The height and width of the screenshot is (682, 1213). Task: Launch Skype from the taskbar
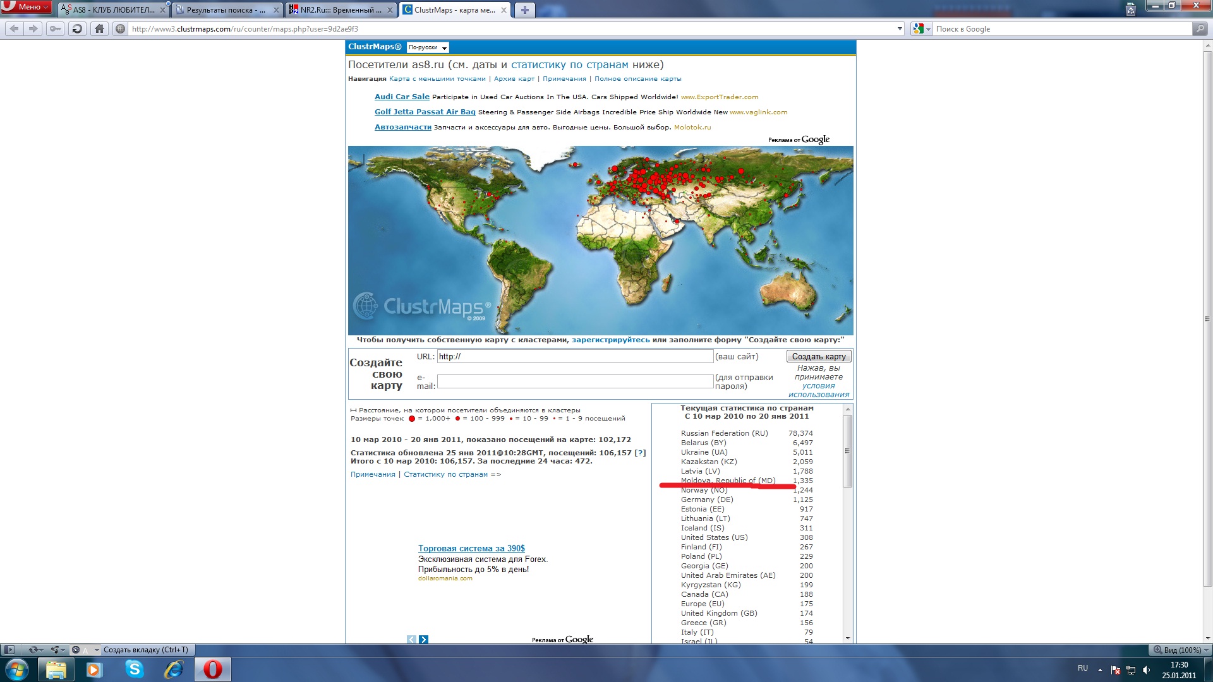point(134,669)
